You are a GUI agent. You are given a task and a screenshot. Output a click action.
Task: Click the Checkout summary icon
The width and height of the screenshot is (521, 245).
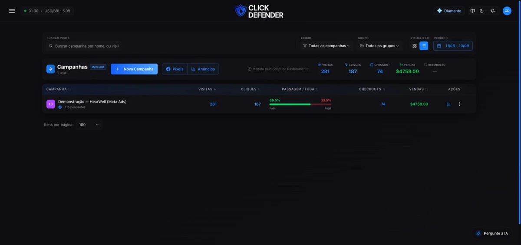[372, 65]
